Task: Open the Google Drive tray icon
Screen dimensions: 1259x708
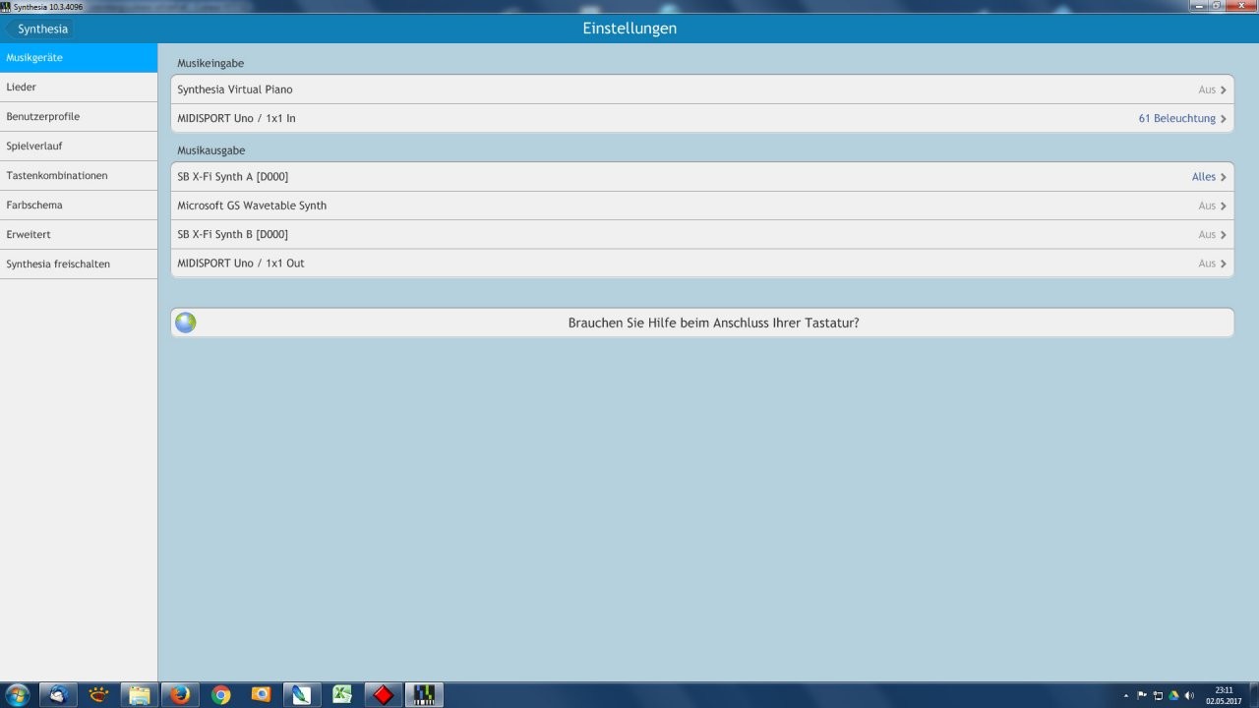Action: tap(1173, 695)
